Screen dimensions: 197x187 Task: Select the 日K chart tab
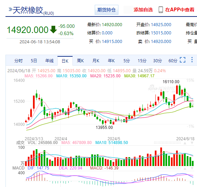coord(65,61)
